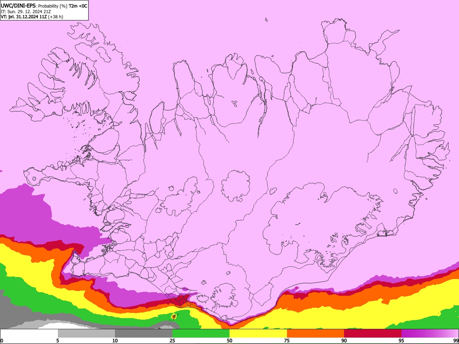Click the legend label '50'
The width and height of the screenshot is (459, 344).
[x=229, y=341]
